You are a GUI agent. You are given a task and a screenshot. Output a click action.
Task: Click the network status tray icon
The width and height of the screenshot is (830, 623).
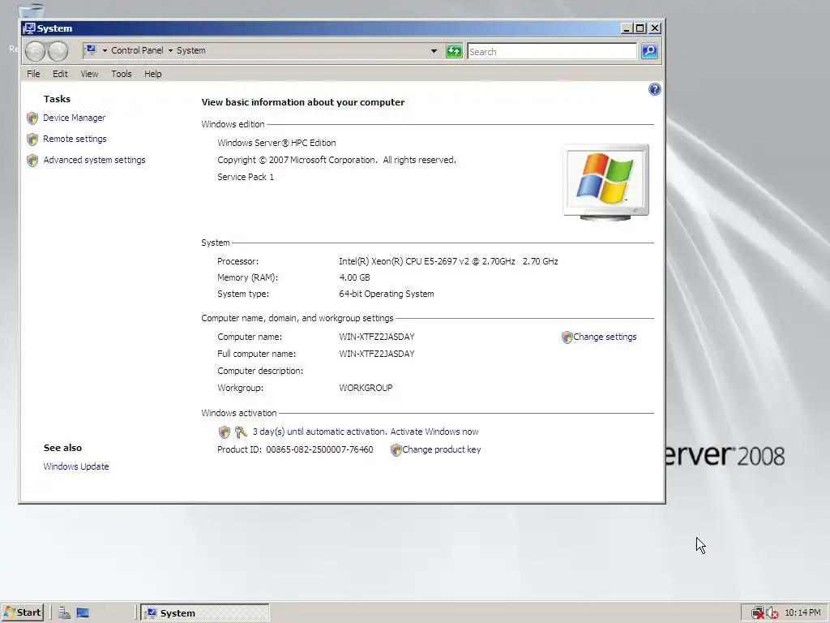tap(758, 613)
